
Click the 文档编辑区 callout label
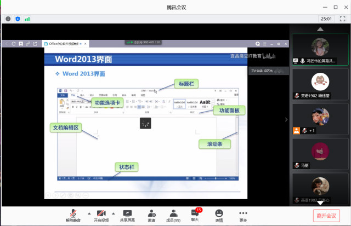66,128
